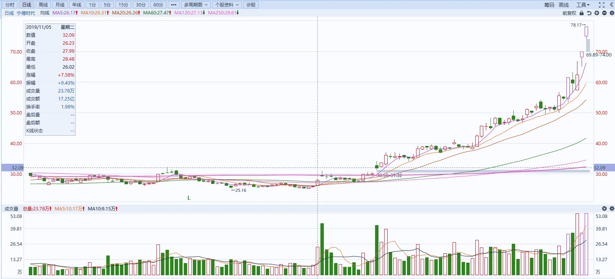Close the 成交量 volume panel
The image size is (615, 279).
604,208
